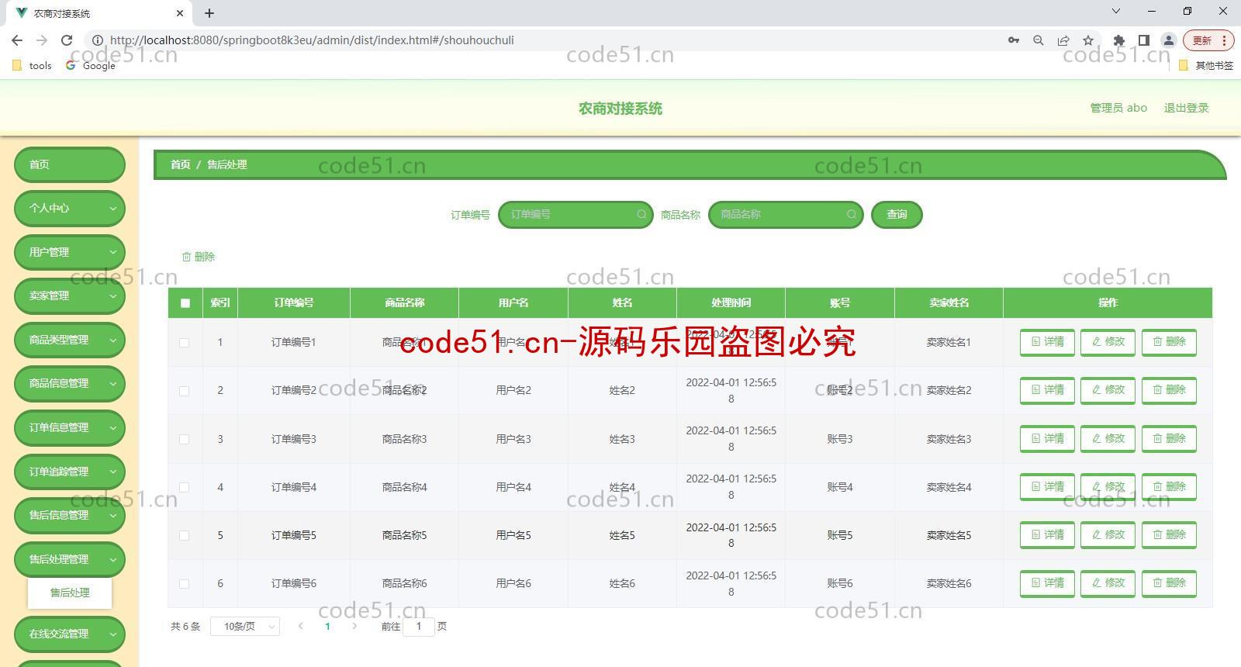Expand 售后信息管理 sidebar menu

(70, 515)
